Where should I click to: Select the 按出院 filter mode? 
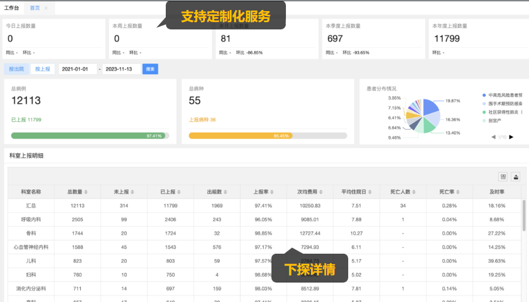[x=16, y=69]
